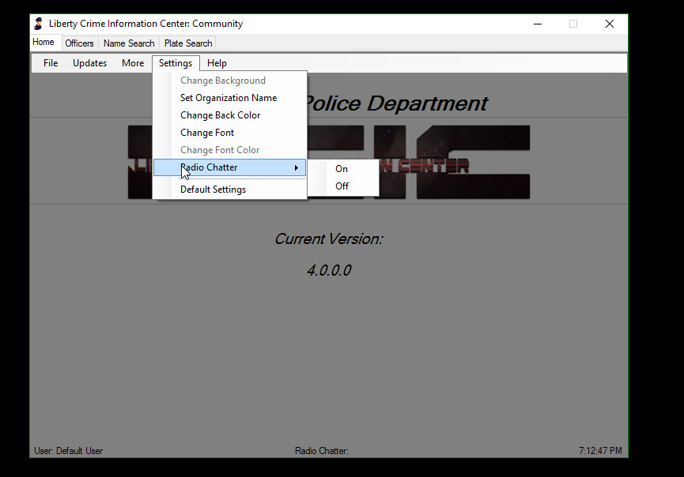Collapse the open Settings menu
The image size is (684, 477).
pyautogui.click(x=175, y=63)
